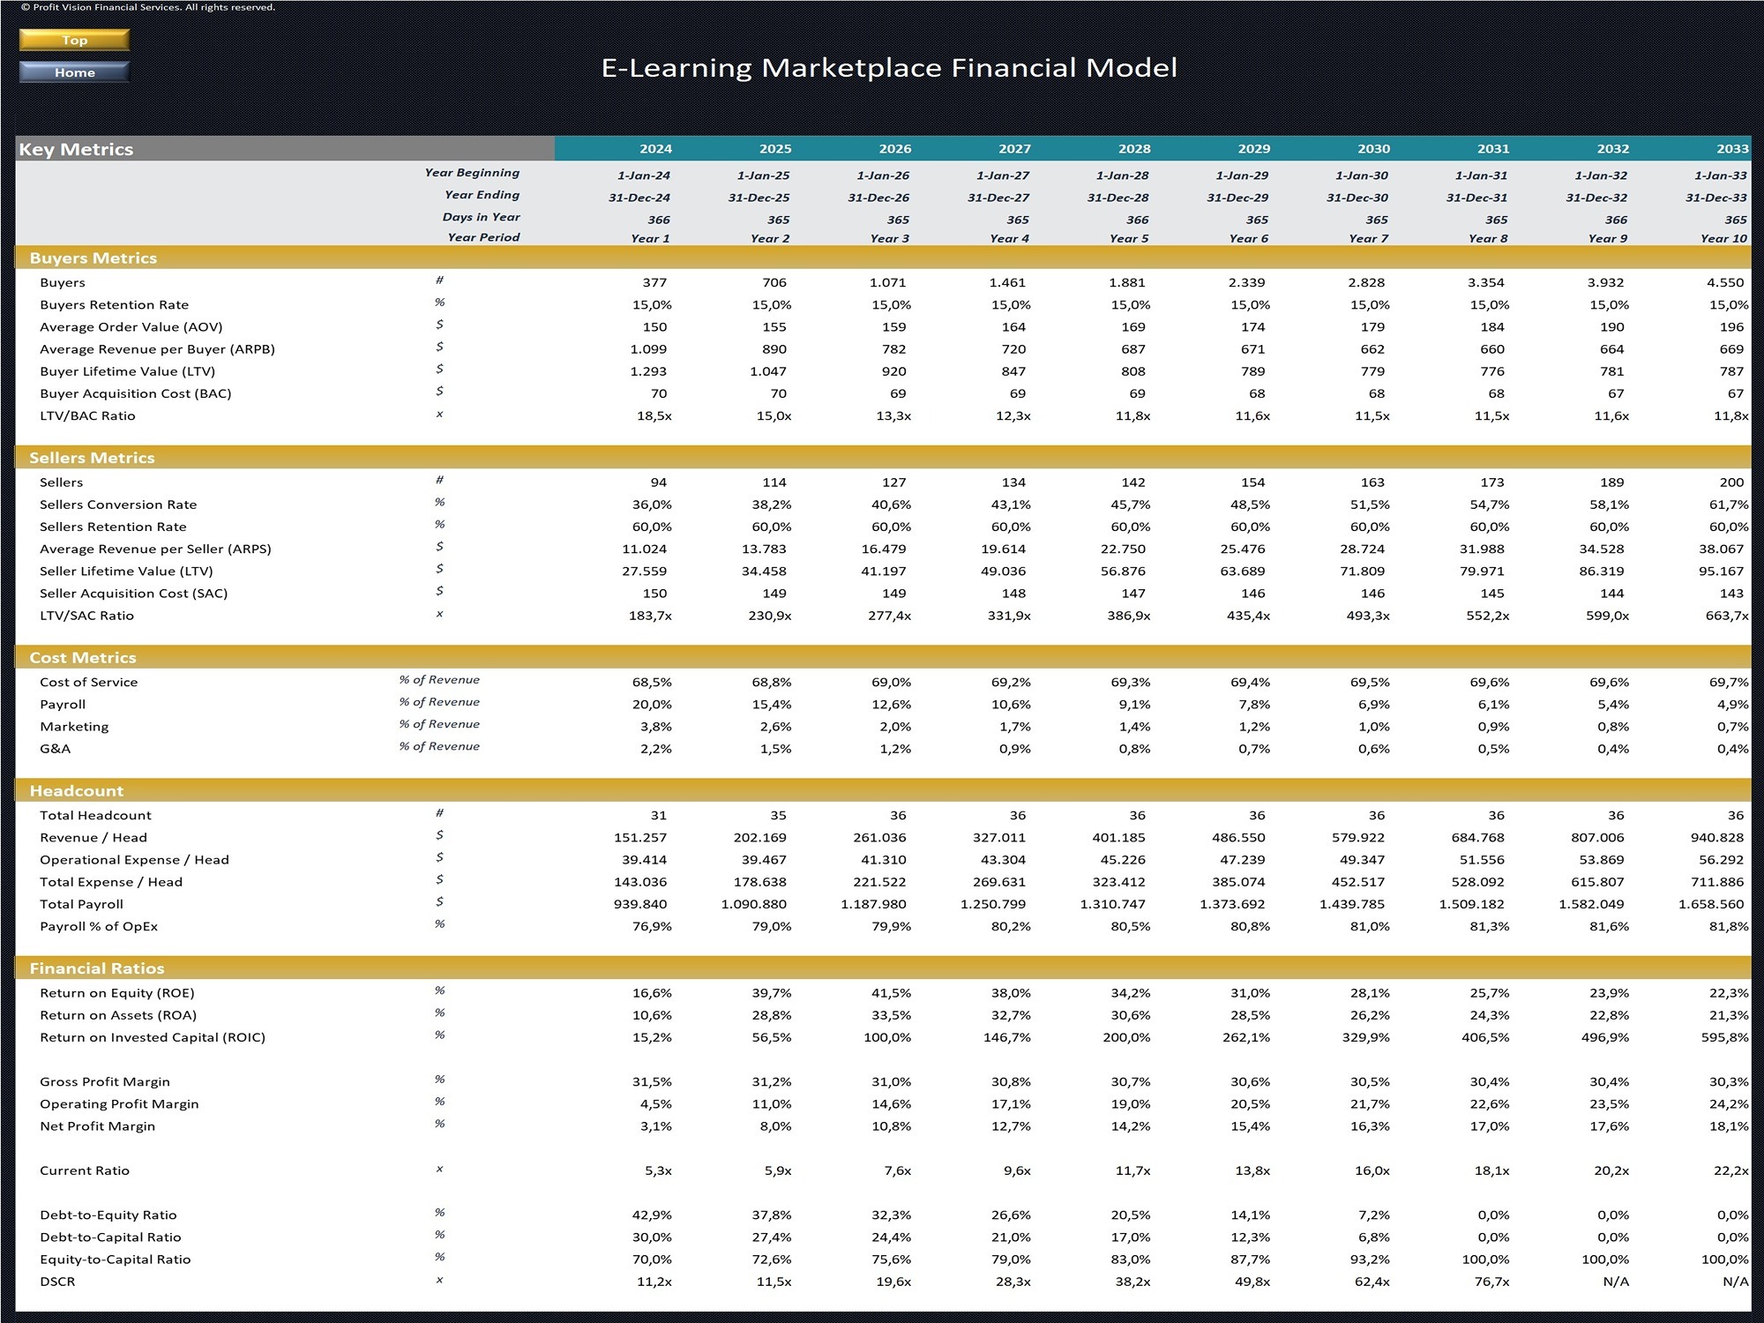
Task: Select Cost of Service 68,5% cell
Action: coord(652,682)
